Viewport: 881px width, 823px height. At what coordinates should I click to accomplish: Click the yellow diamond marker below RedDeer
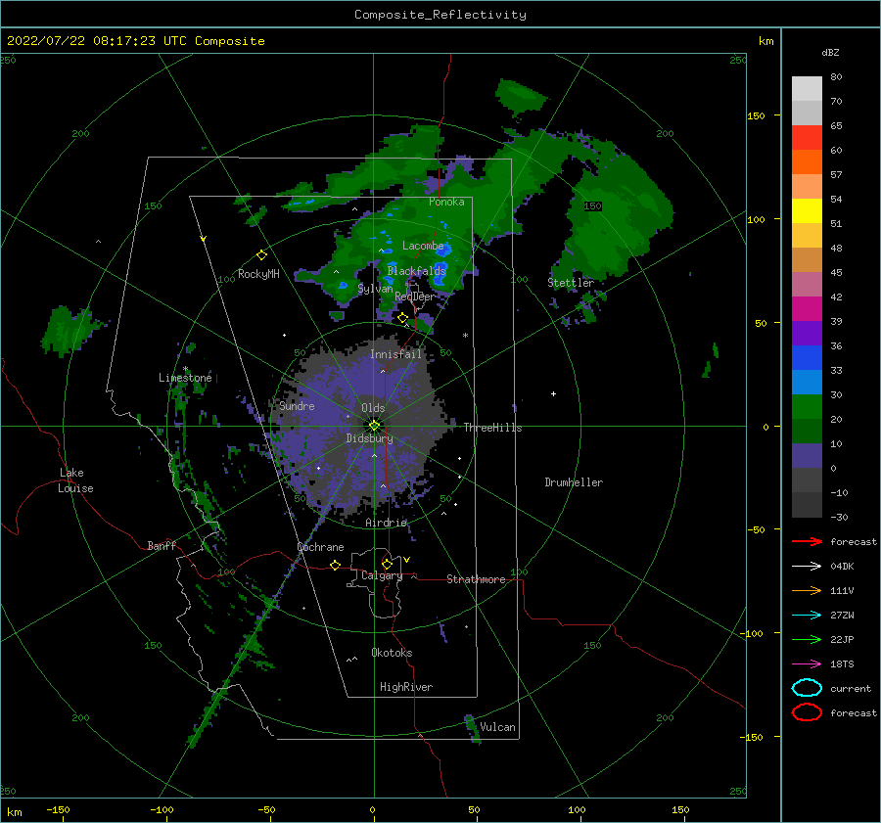pyautogui.click(x=403, y=318)
